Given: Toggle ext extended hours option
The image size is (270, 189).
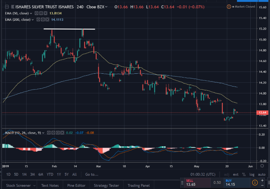Looking at the screenshot, I should pos(236,175).
